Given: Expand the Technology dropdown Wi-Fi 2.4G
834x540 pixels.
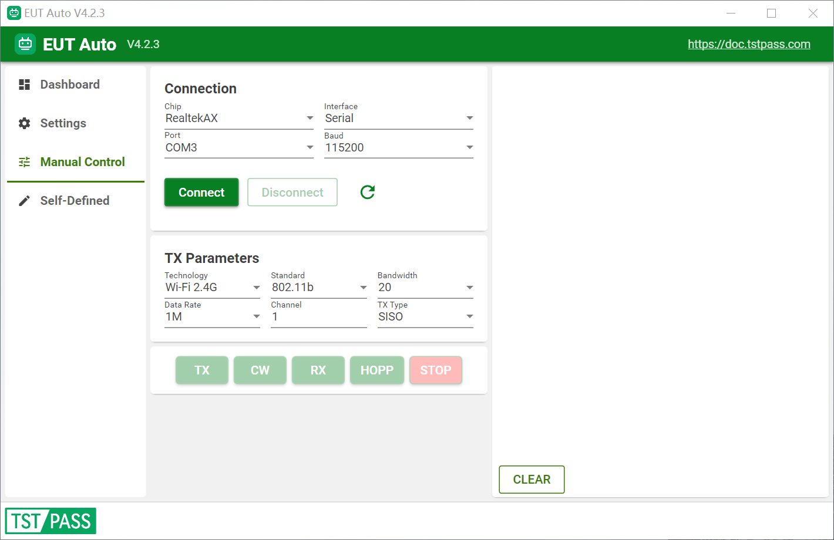Looking at the screenshot, I should click(212, 287).
